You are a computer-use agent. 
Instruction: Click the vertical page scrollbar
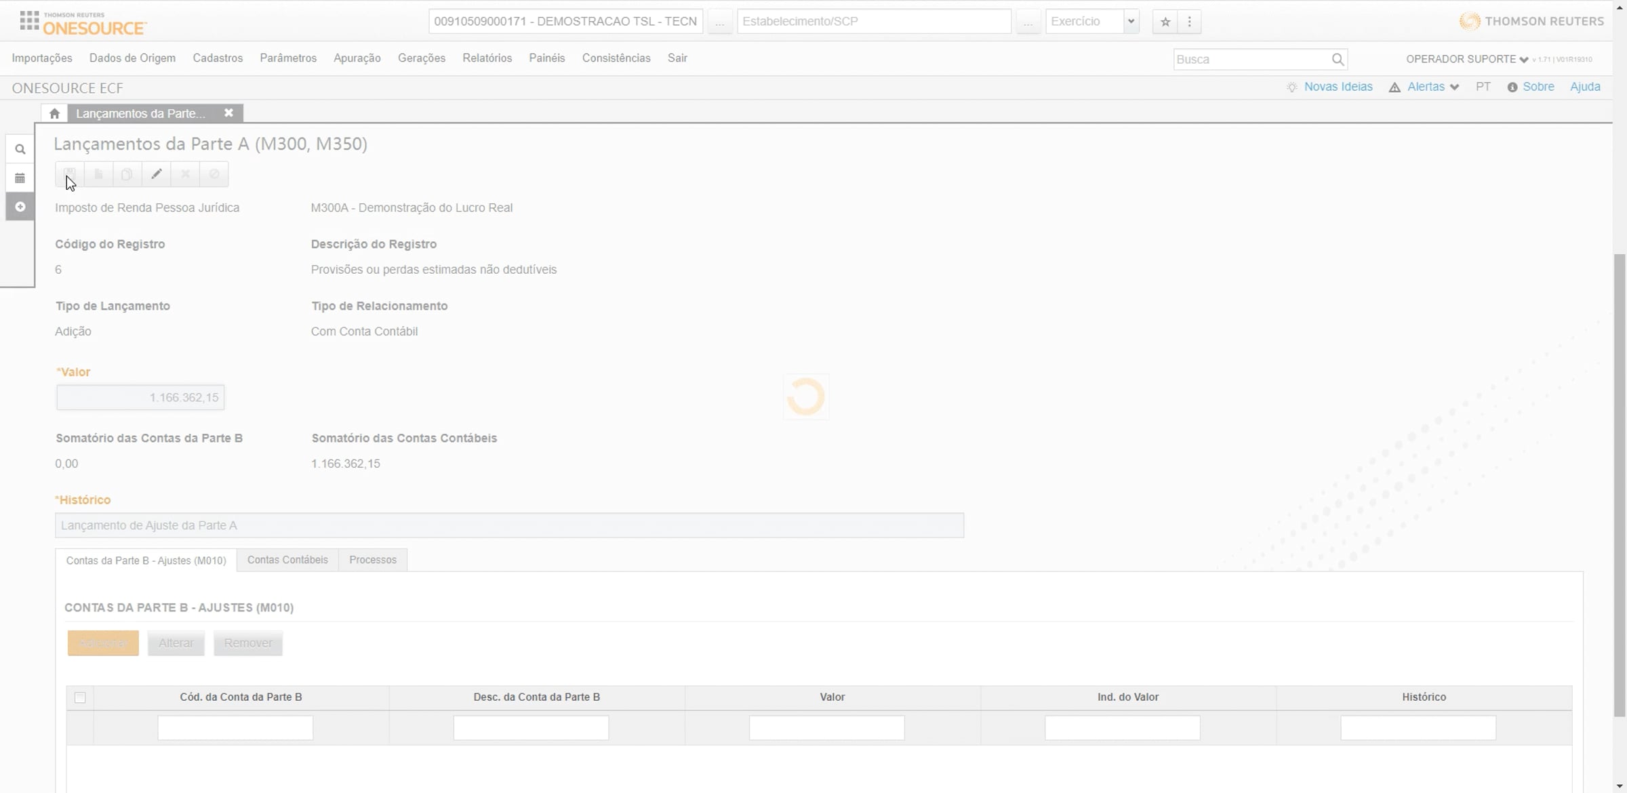tap(1620, 485)
